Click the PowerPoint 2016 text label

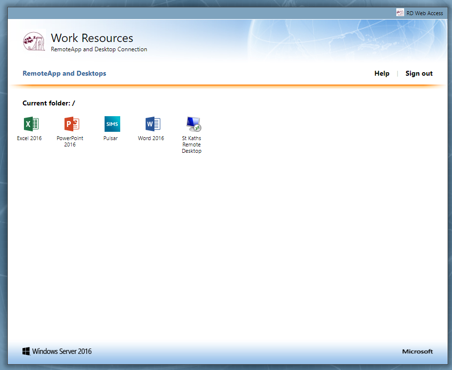[x=70, y=142]
